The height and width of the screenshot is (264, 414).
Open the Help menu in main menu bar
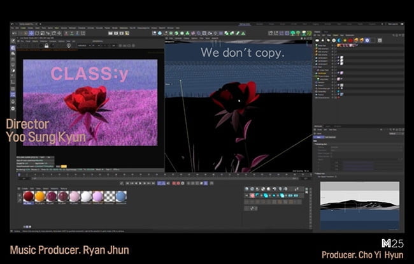178,28
